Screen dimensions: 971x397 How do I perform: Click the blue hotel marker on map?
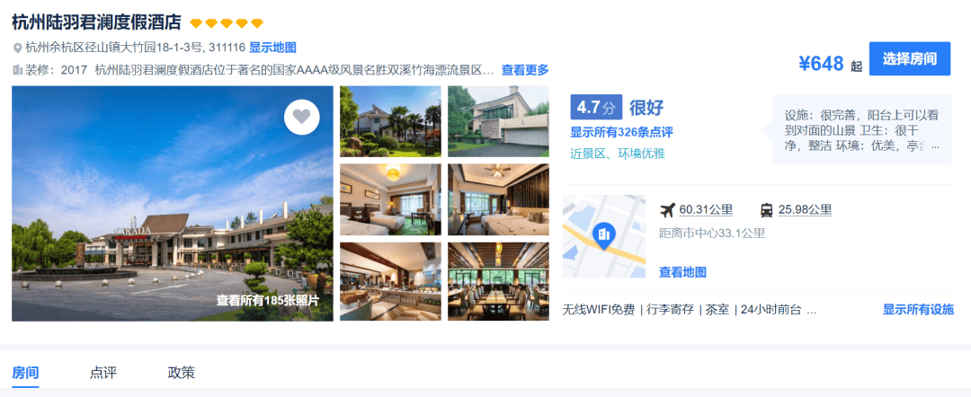(x=602, y=235)
